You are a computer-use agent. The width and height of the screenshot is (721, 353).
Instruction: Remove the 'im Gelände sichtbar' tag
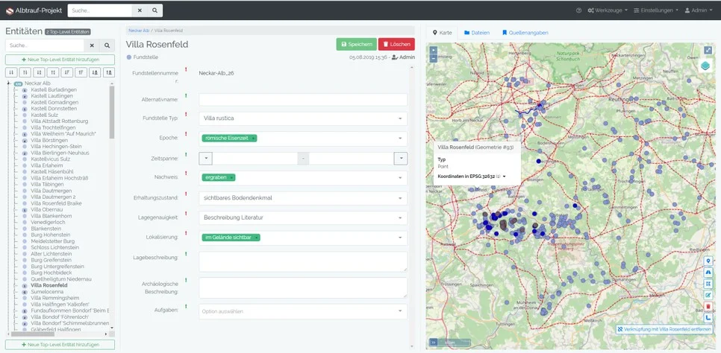tap(257, 238)
